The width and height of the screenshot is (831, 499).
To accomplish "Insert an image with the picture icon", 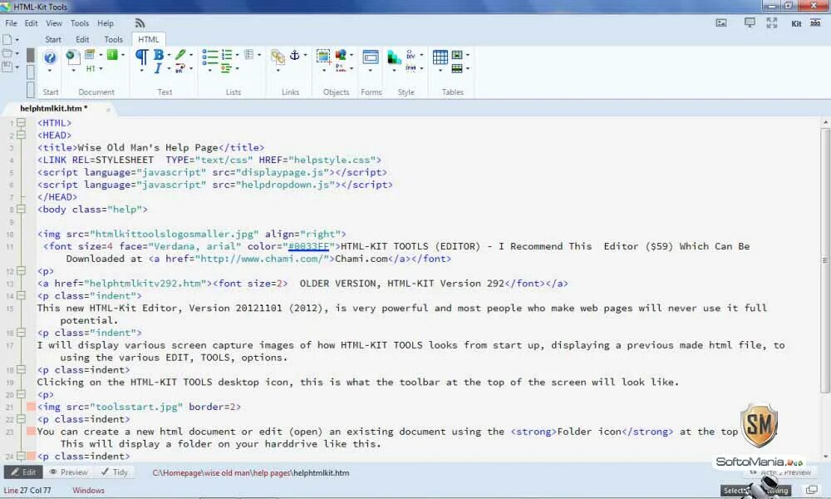I will pyautogui.click(x=323, y=57).
